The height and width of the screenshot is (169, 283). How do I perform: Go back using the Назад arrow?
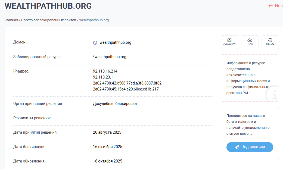click(x=275, y=6)
